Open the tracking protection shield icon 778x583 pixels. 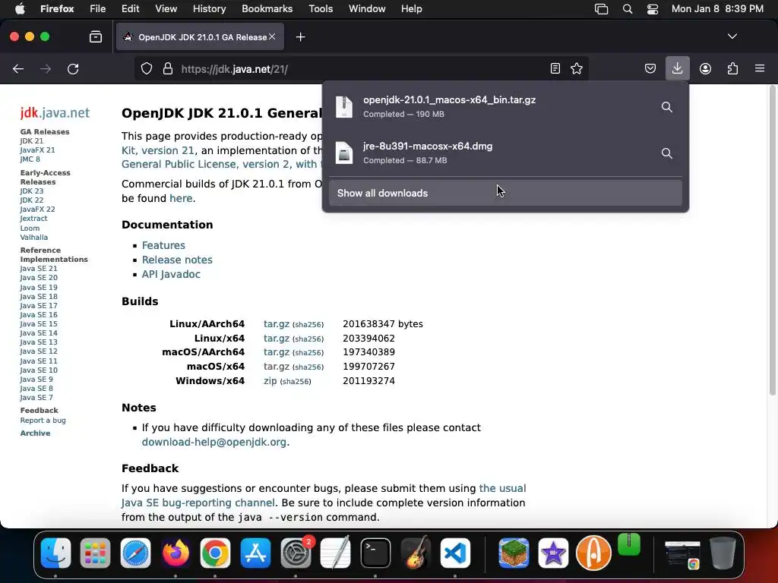pos(147,68)
